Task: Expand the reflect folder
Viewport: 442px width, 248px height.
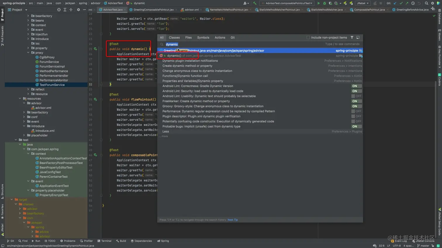Action: pos(28,89)
